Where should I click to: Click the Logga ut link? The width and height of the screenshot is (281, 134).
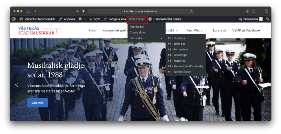click(x=219, y=30)
